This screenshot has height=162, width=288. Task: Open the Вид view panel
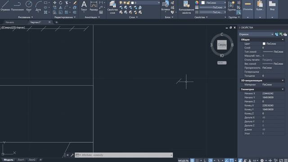point(272,9)
